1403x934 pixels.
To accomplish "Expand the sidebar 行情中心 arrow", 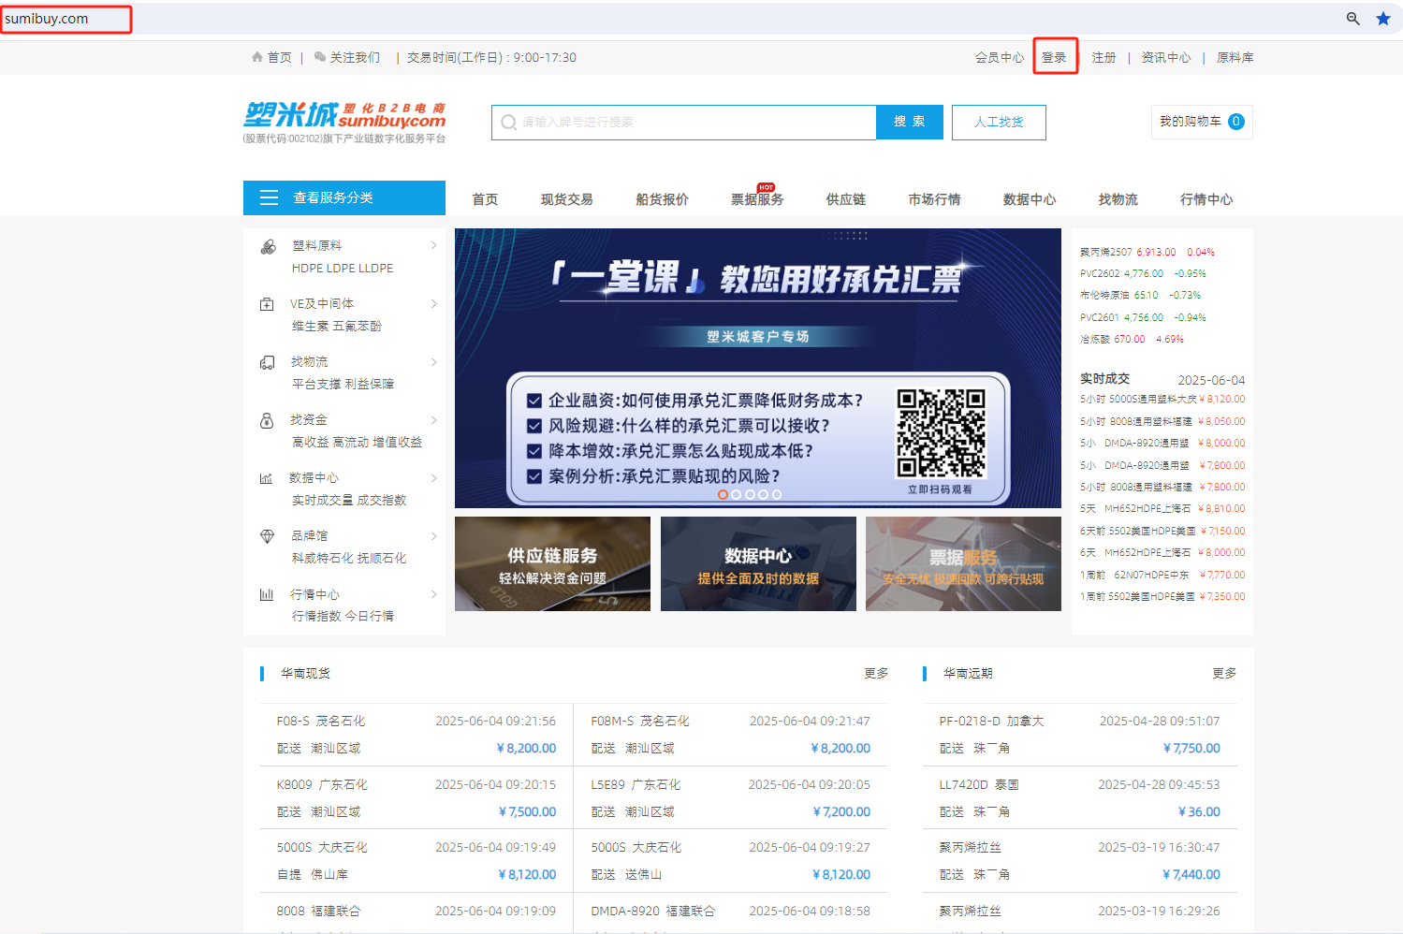I will (x=433, y=593).
